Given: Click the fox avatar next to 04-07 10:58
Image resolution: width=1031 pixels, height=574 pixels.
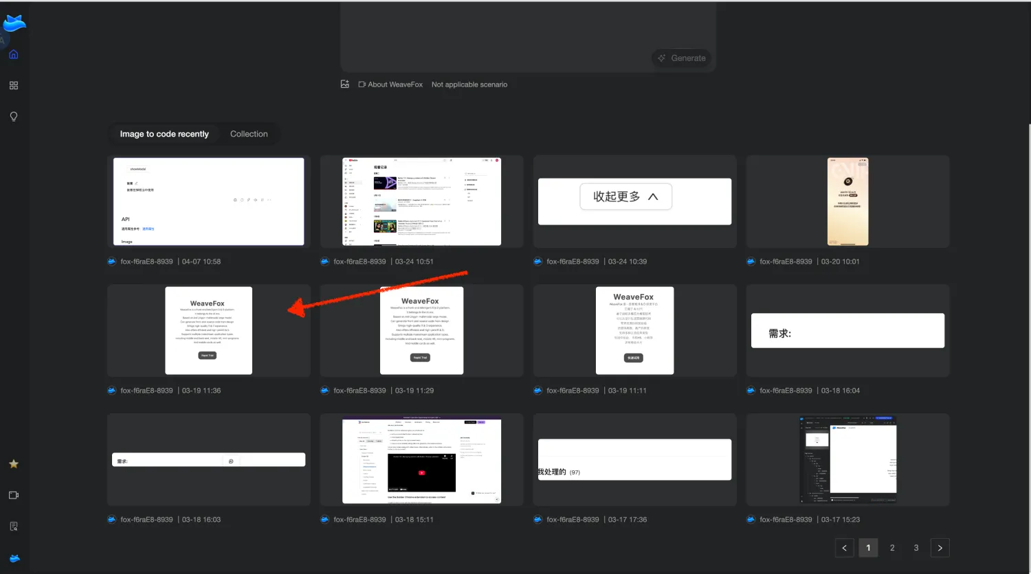Looking at the screenshot, I should pos(112,262).
